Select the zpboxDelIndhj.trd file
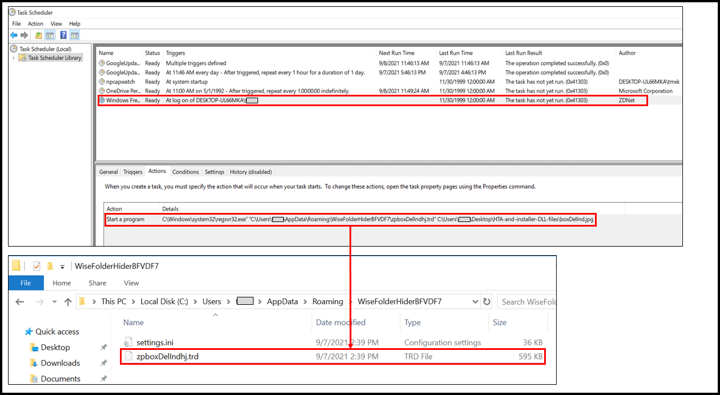Viewport: 720px width, 395px height. (167, 357)
